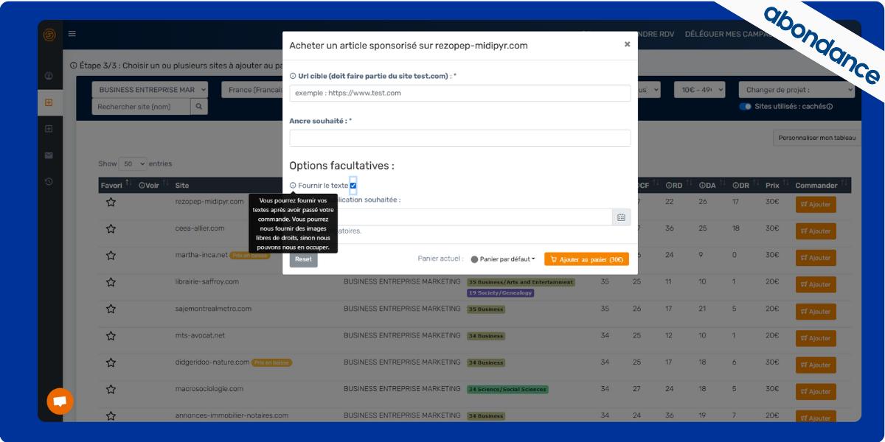Click the info icon after Sites utilisés : cachés

coord(829,107)
